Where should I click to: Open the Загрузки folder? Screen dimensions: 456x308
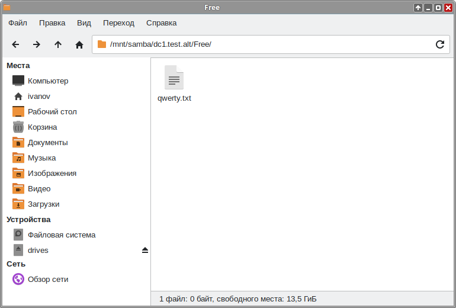point(43,204)
